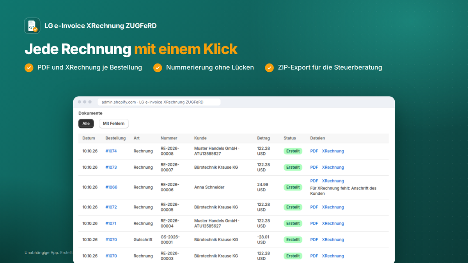The width and height of the screenshot is (468, 263).
Task: Click the amount 24.99 USD
Action: click(x=262, y=187)
